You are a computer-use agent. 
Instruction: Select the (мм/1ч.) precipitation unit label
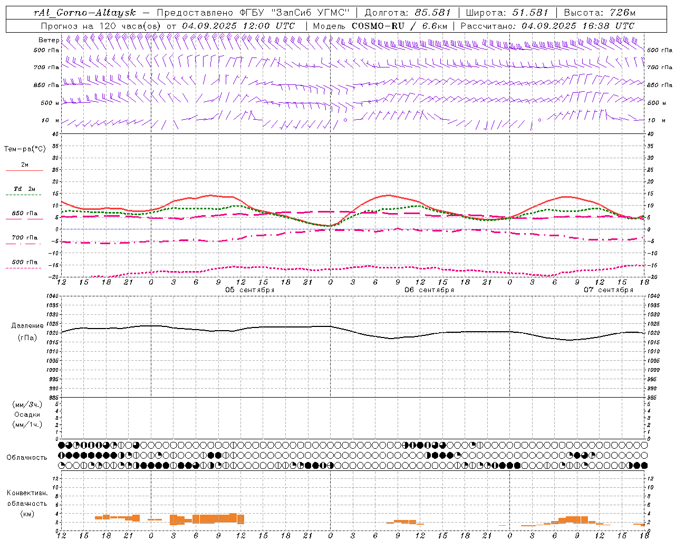27,425
